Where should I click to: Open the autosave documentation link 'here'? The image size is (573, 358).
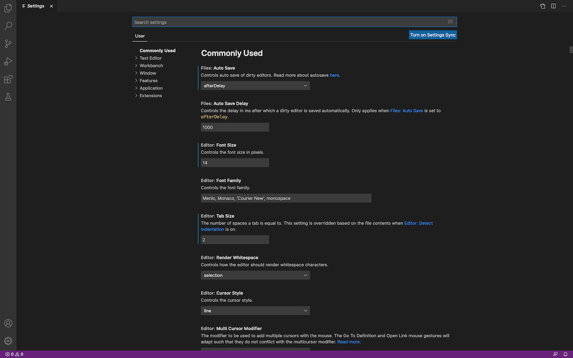click(334, 75)
